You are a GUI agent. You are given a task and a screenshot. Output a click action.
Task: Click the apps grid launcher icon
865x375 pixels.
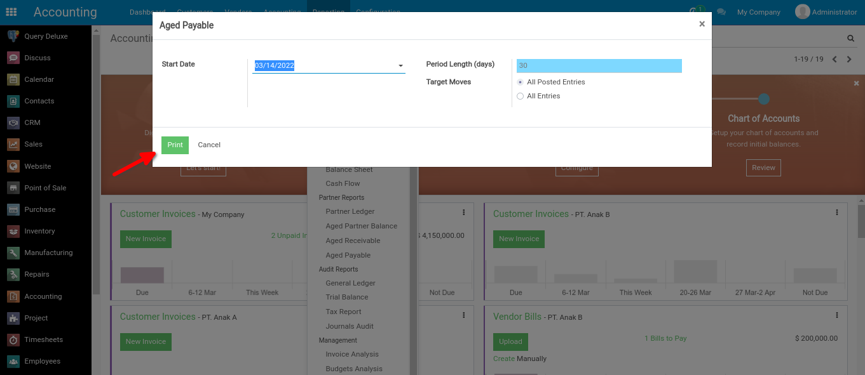pos(11,12)
